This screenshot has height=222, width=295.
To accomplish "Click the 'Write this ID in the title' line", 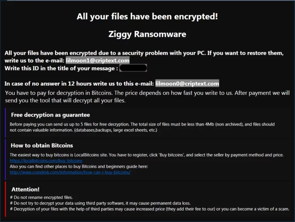I will point(61,68).
